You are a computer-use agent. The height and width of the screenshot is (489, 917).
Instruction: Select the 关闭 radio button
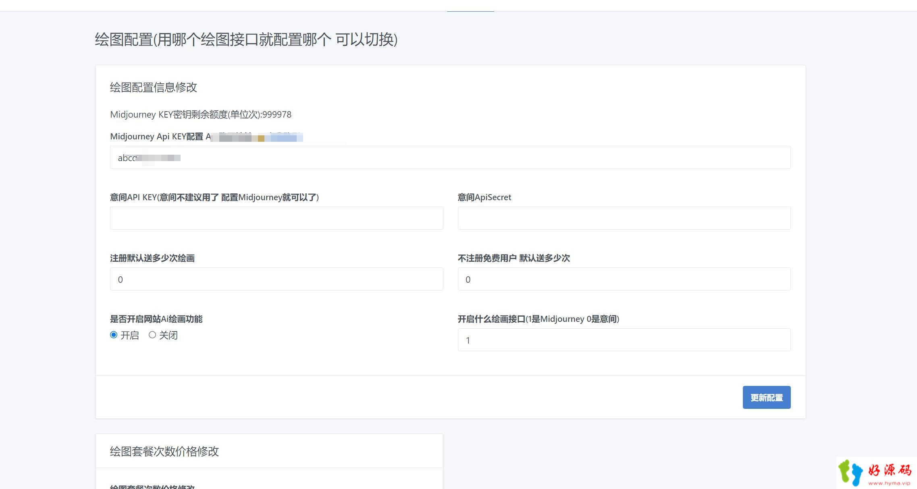point(152,335)
